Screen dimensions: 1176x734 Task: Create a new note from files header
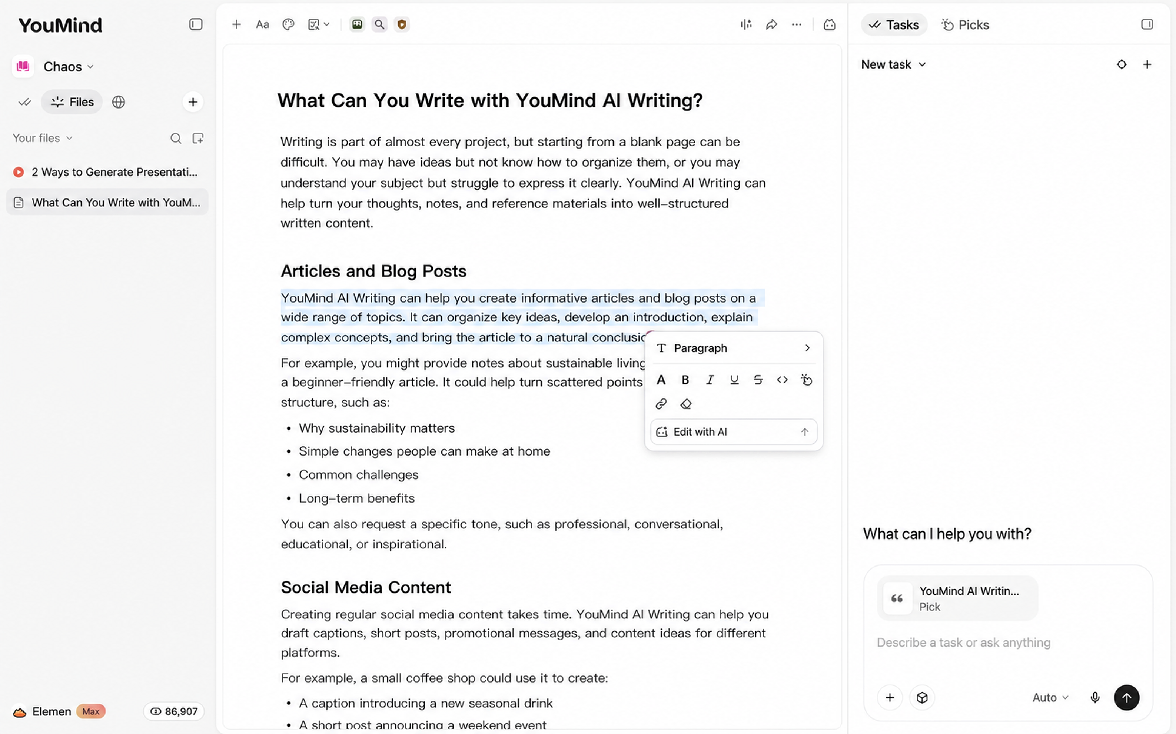[x=197, y=139]
